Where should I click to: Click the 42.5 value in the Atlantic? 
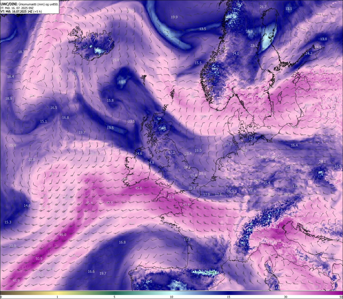coord(109,203)
